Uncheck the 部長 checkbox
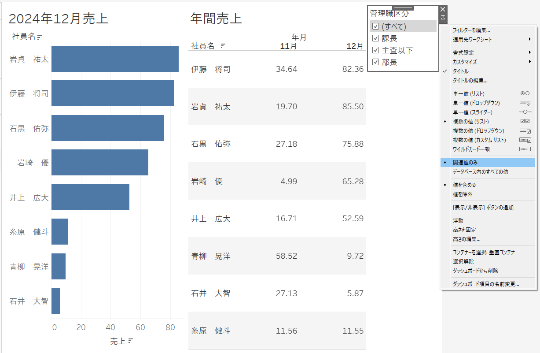The image size is (540, 353). (375, 62)
